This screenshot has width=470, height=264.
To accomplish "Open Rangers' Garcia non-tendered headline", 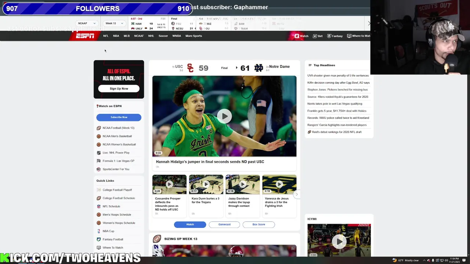I will point(337,125).
